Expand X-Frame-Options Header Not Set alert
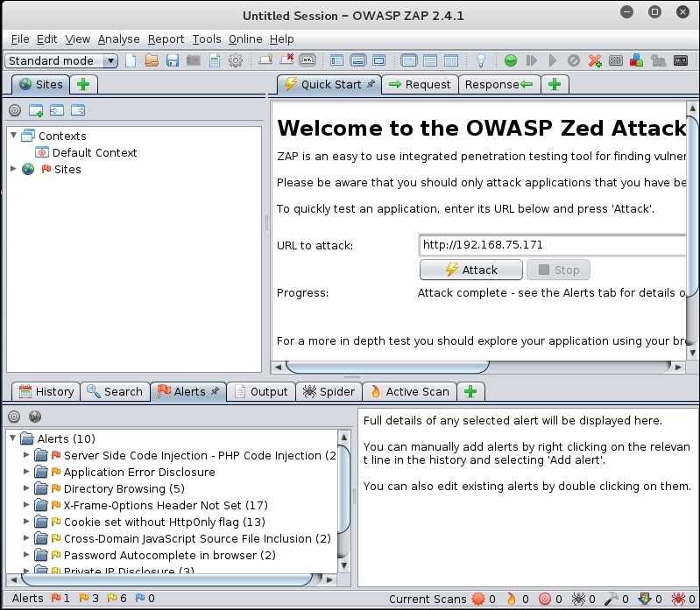700x610 pixels. tap(26, 505)
